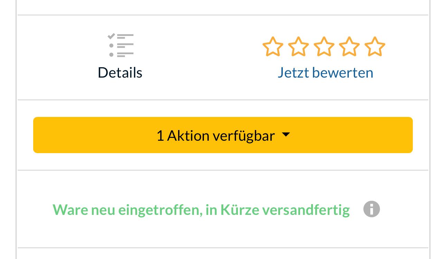This screenshot has width=446, height=259.
Task: Expand the dropdown arrow beside 'verfügbar'
Action: 286,135
